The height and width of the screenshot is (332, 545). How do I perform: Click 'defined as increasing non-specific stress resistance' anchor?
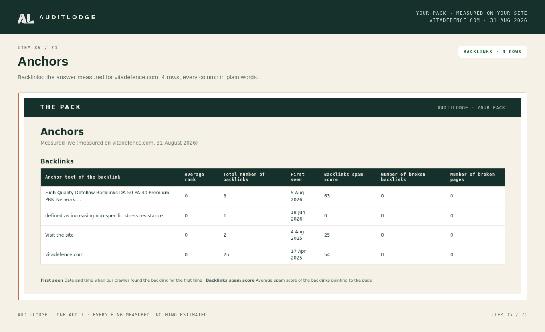point(104,216)
